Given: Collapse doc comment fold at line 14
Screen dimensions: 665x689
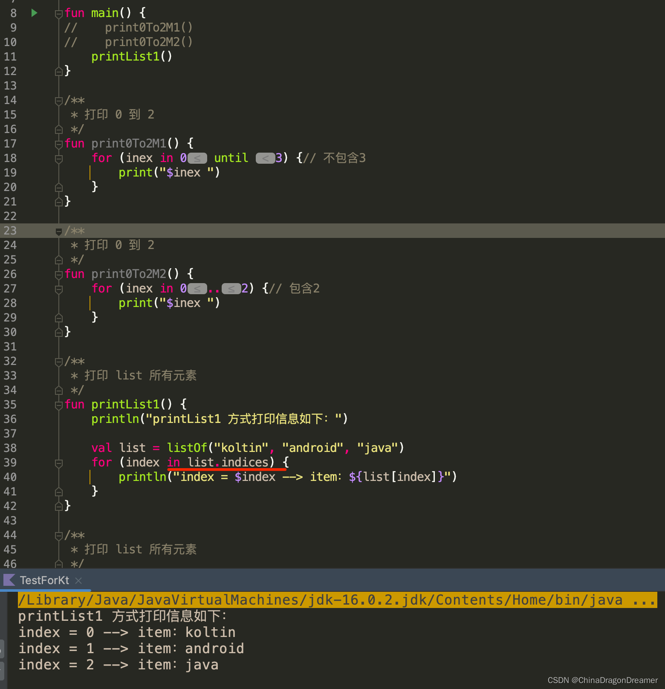Looking at the screenshot, I should click(x=59, y=101).
